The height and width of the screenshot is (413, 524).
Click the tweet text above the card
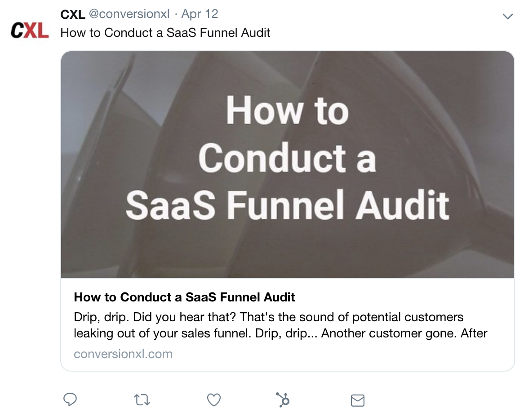pos(165,33)
